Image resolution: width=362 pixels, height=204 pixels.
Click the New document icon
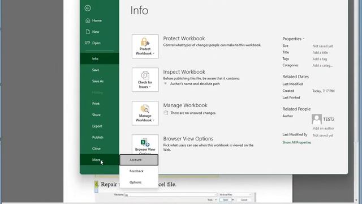(x=88, y=32)
